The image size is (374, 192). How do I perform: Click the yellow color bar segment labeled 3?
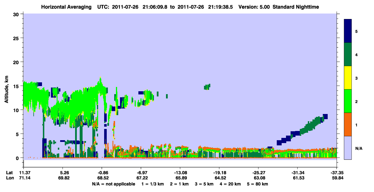pos(348,78)
